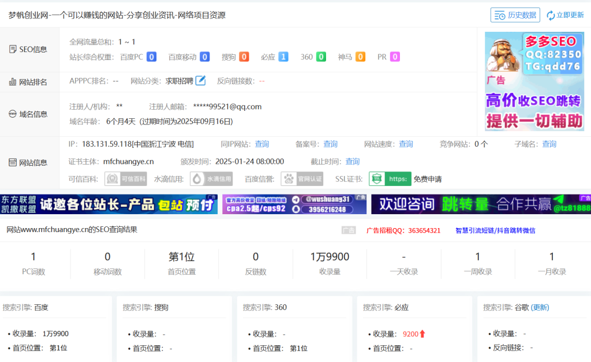Open 智慧引流短链/抖音跳转微信 link

(495, 230)
